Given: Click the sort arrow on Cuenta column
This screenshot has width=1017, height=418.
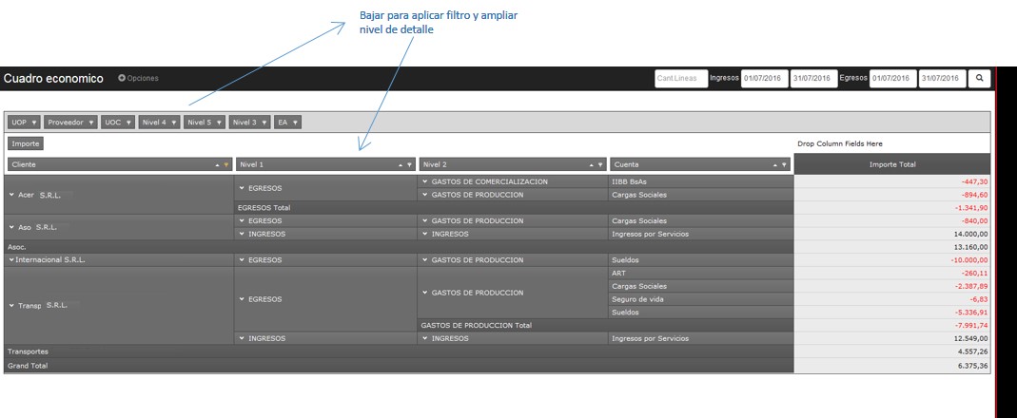Looking at the screenshot, I should click(775, 165).
